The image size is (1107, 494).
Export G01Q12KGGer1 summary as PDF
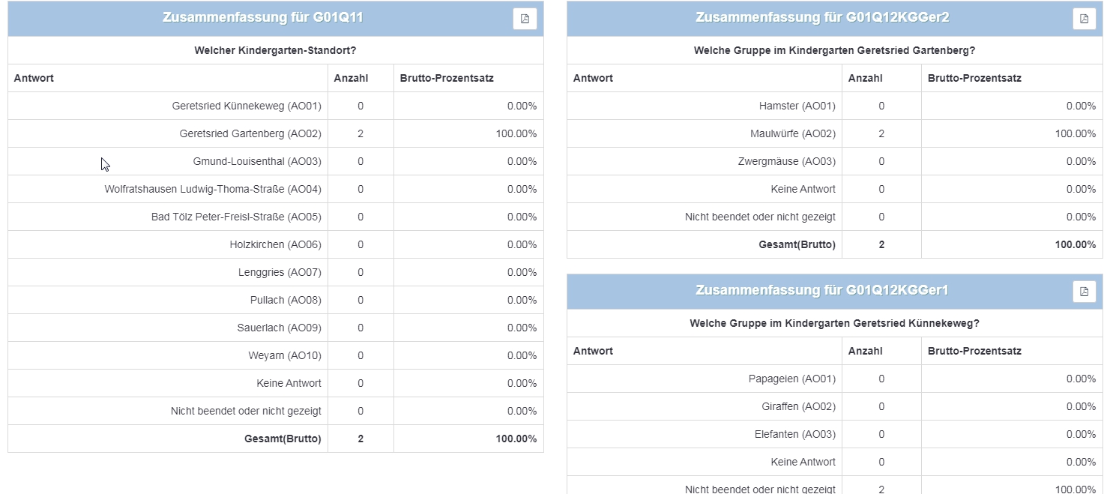1084,292
